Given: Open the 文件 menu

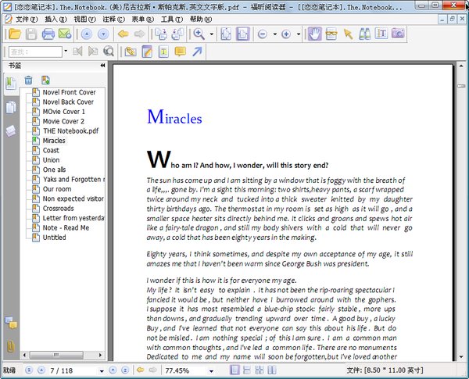Looking at the screenshot, I should (27, 20).
